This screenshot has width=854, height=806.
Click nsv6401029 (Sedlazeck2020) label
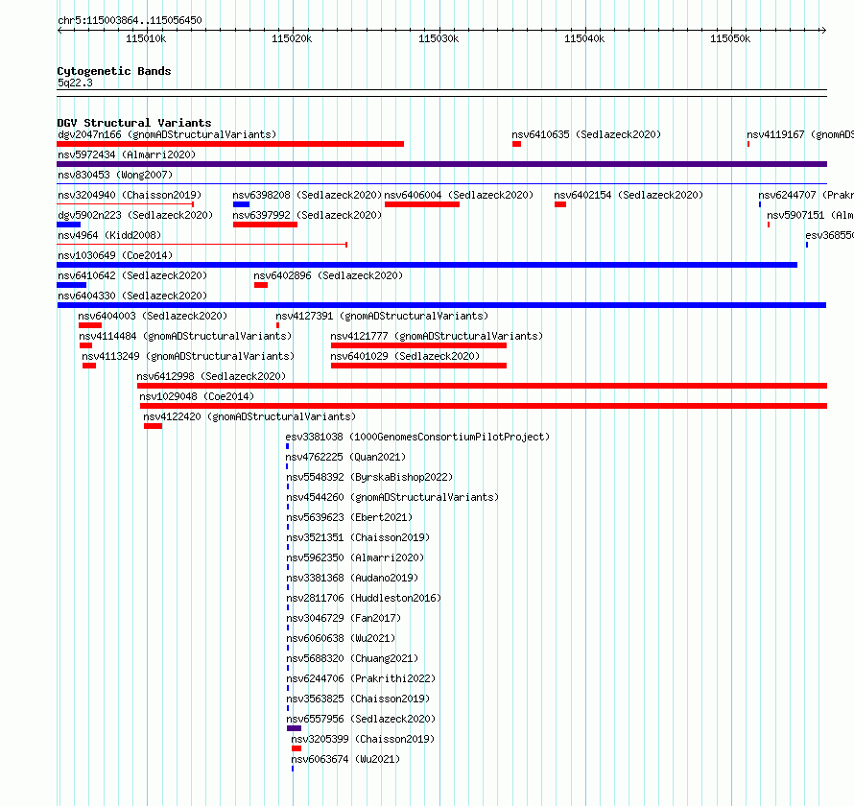click(x=405, y=356)
